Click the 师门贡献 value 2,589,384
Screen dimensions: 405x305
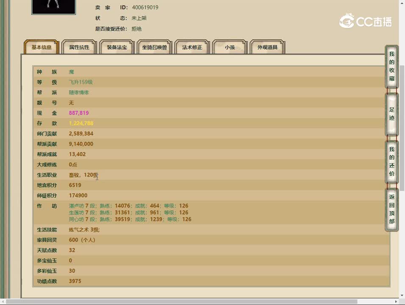(x=81, y=133)
